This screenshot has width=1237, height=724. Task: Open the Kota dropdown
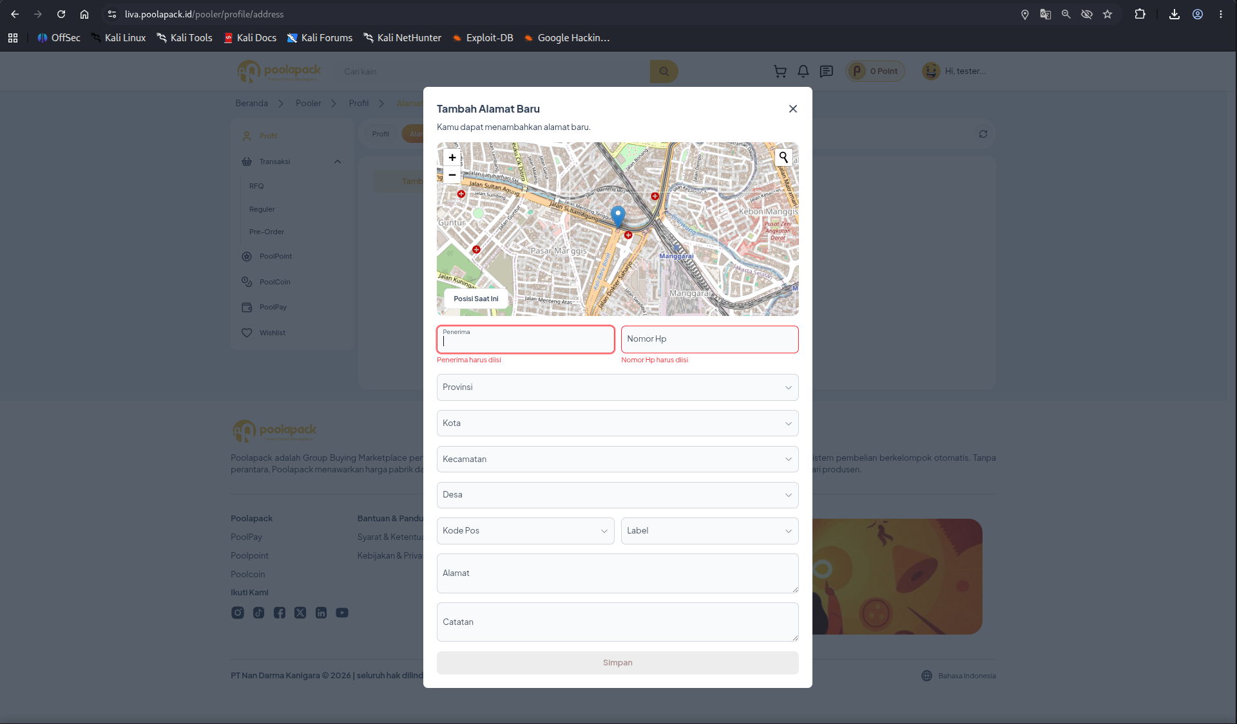[618, 423]
